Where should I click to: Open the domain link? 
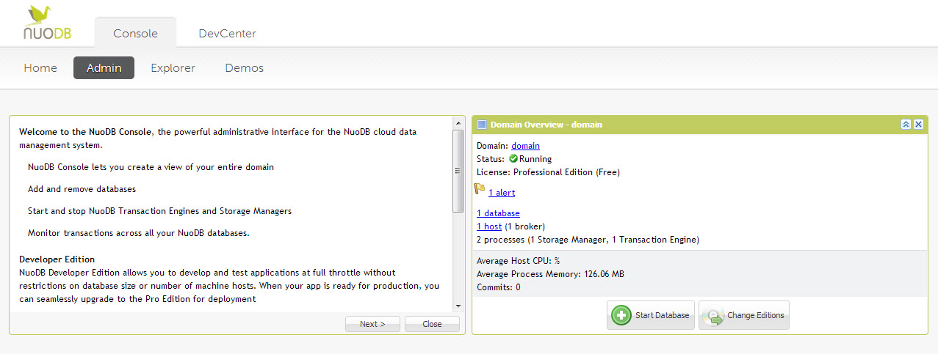click(525, 146)
